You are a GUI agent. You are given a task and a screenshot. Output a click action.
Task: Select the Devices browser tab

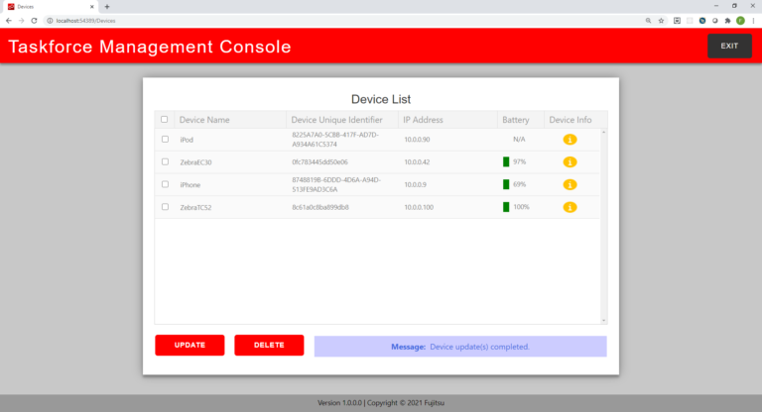point(49,7)
